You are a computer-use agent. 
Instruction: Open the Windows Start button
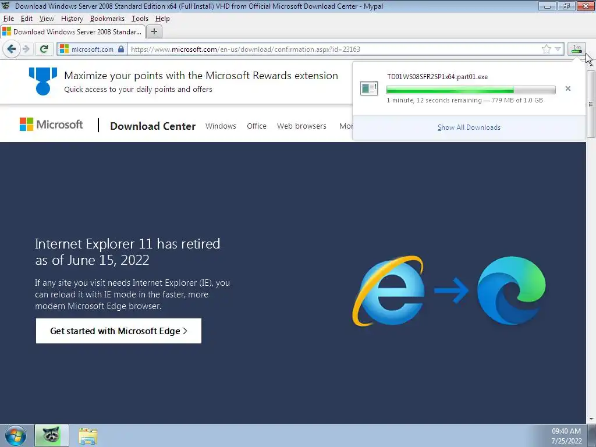pos(16,435)
